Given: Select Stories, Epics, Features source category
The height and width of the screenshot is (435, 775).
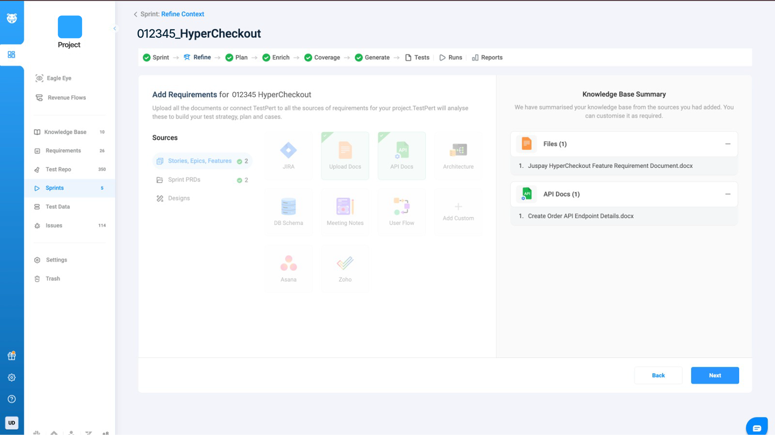Looking at the screenshot, I should (202, 161).
